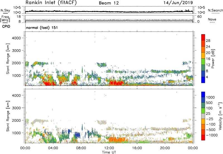Click the power panel 'Slant Range [km]' label
Screen dimensions: 223x154
pyautogui.click(x=8, y=59)
